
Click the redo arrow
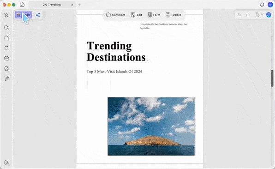(247, 15)
